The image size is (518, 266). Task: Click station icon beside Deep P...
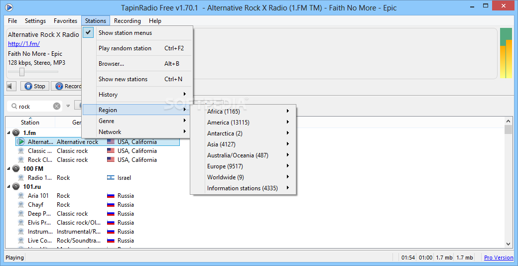click(21, 214)
